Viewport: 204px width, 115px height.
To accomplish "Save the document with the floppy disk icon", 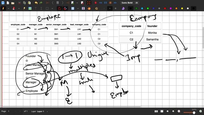I will pyautogui.click(x=3, y=3).
